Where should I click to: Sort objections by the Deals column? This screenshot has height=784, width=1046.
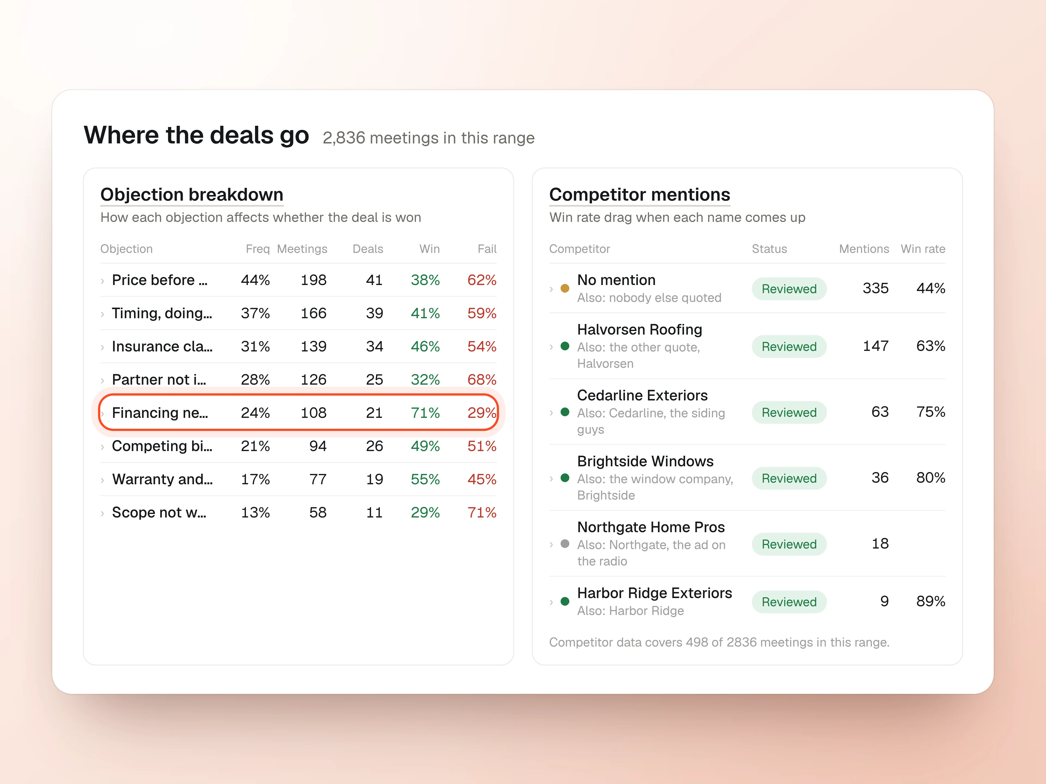pos(368,249)
